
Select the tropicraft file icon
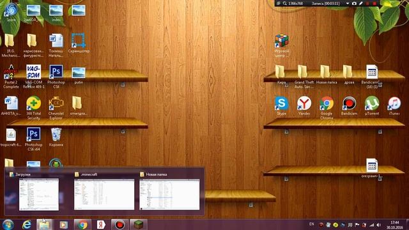[11, 135]
